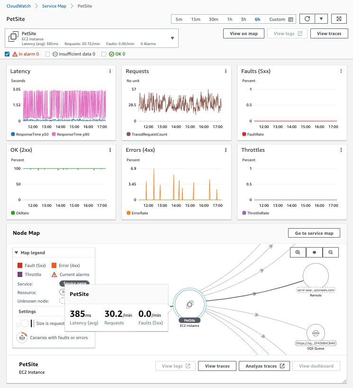Click the Remote servi-sear node circle
Screen dimensions: 353x388
click(x=316, y=276)
